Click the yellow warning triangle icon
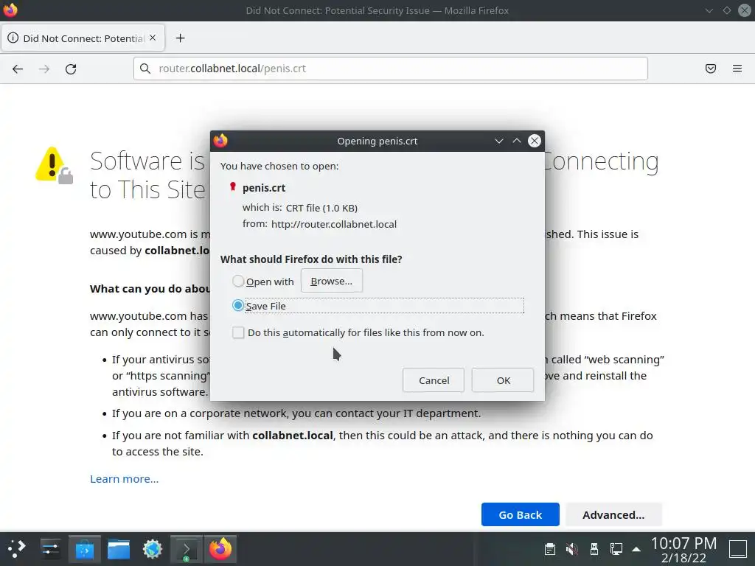This screenshot has height=566, width=755. [54, 165]
